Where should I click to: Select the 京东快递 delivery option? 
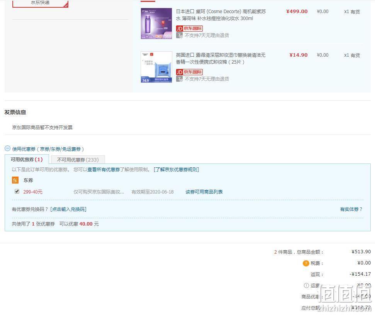click(x=40, y=3)
